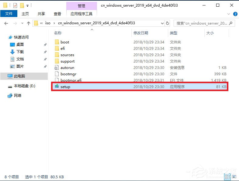The height and width of the screenshot is (181, 239).
Task: Click the 应用程序 type of setup
Action: [177, 87]
